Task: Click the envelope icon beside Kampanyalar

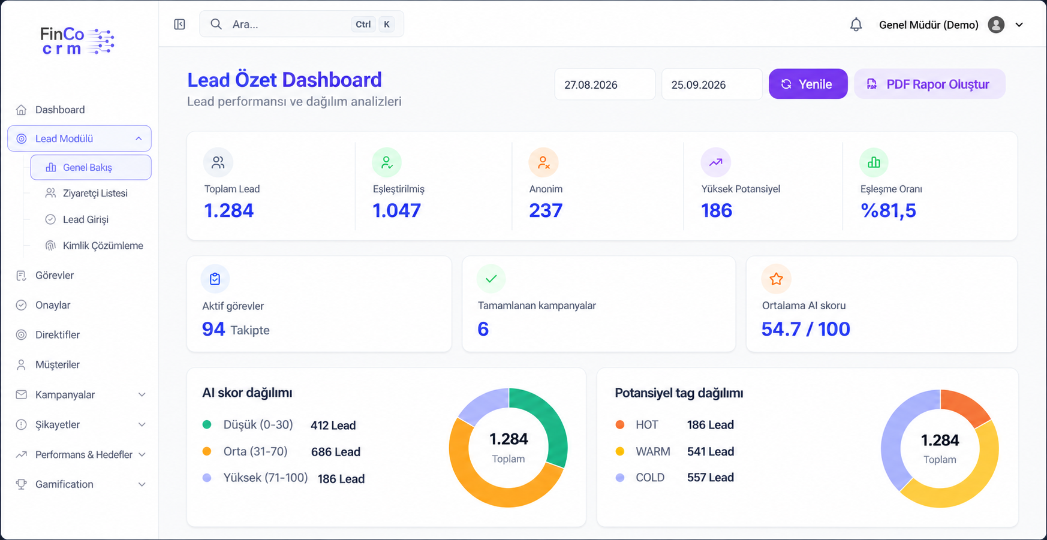Action: (22, 394)
